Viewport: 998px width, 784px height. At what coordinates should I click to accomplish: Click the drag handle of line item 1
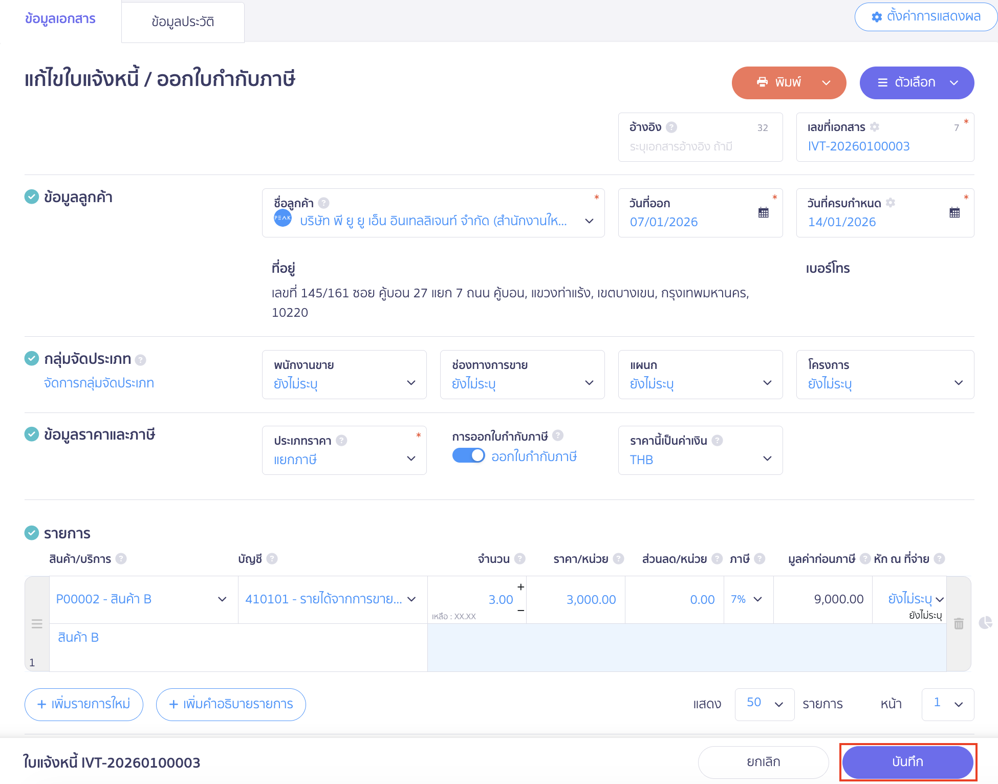pyautogui.click(x=36, y=624)
